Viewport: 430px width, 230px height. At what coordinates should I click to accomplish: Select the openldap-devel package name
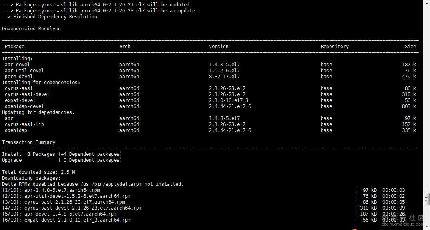pyautogui.click(x=24, y=106)
